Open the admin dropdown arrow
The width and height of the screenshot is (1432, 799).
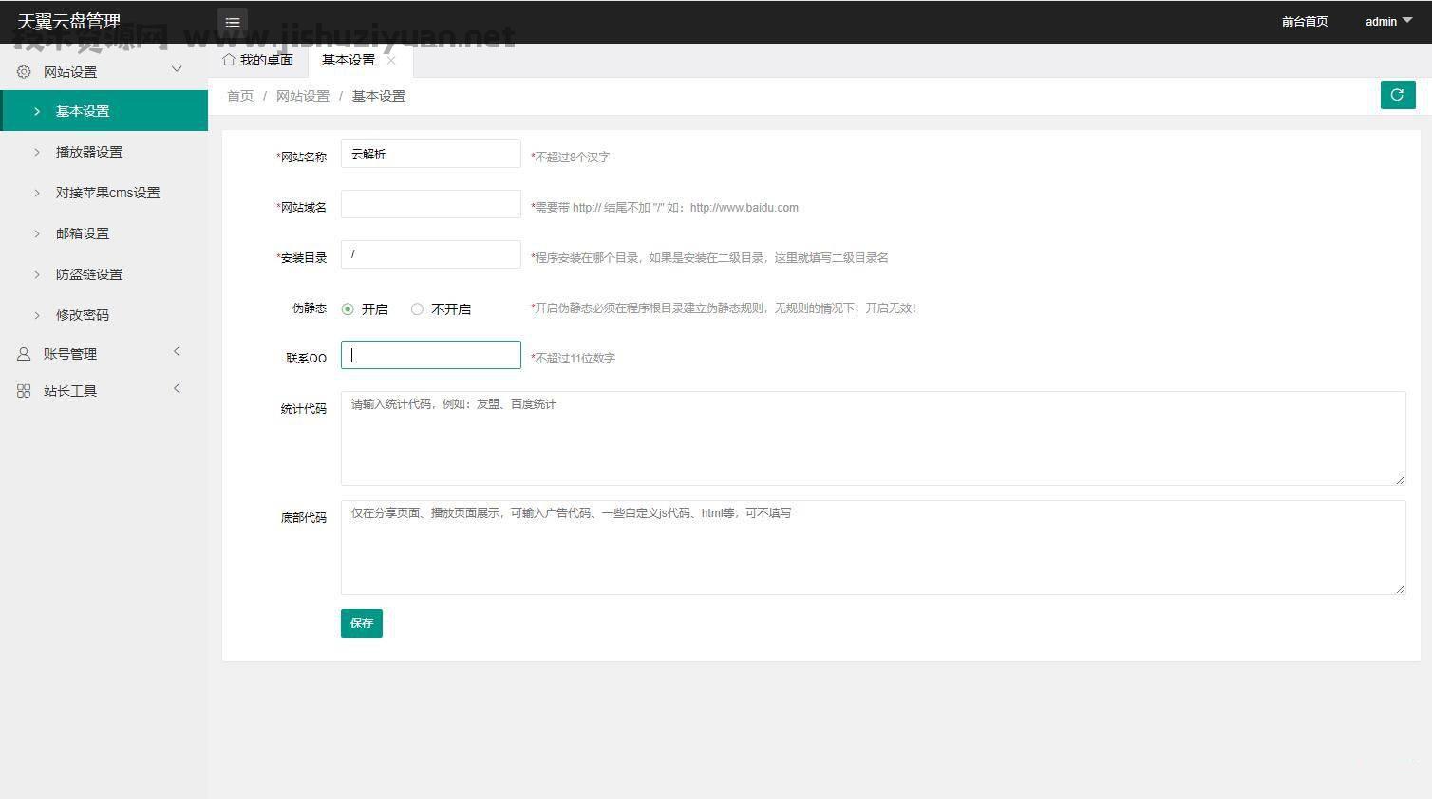pyautogui.click(x=1407, y=20)
